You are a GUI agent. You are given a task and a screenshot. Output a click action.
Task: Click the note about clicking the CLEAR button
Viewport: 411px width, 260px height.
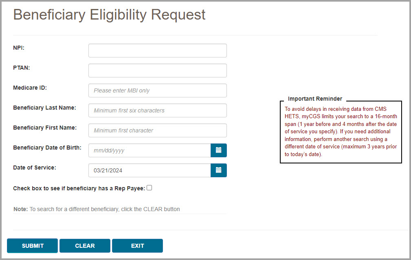pyautogui.click(x=96, y=209)
